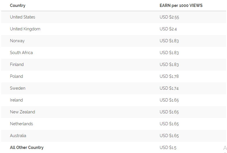Viewport: 227px width, 153px height.
Task: Click the New Zealand country cell
Action: click(x=22, y=112)
